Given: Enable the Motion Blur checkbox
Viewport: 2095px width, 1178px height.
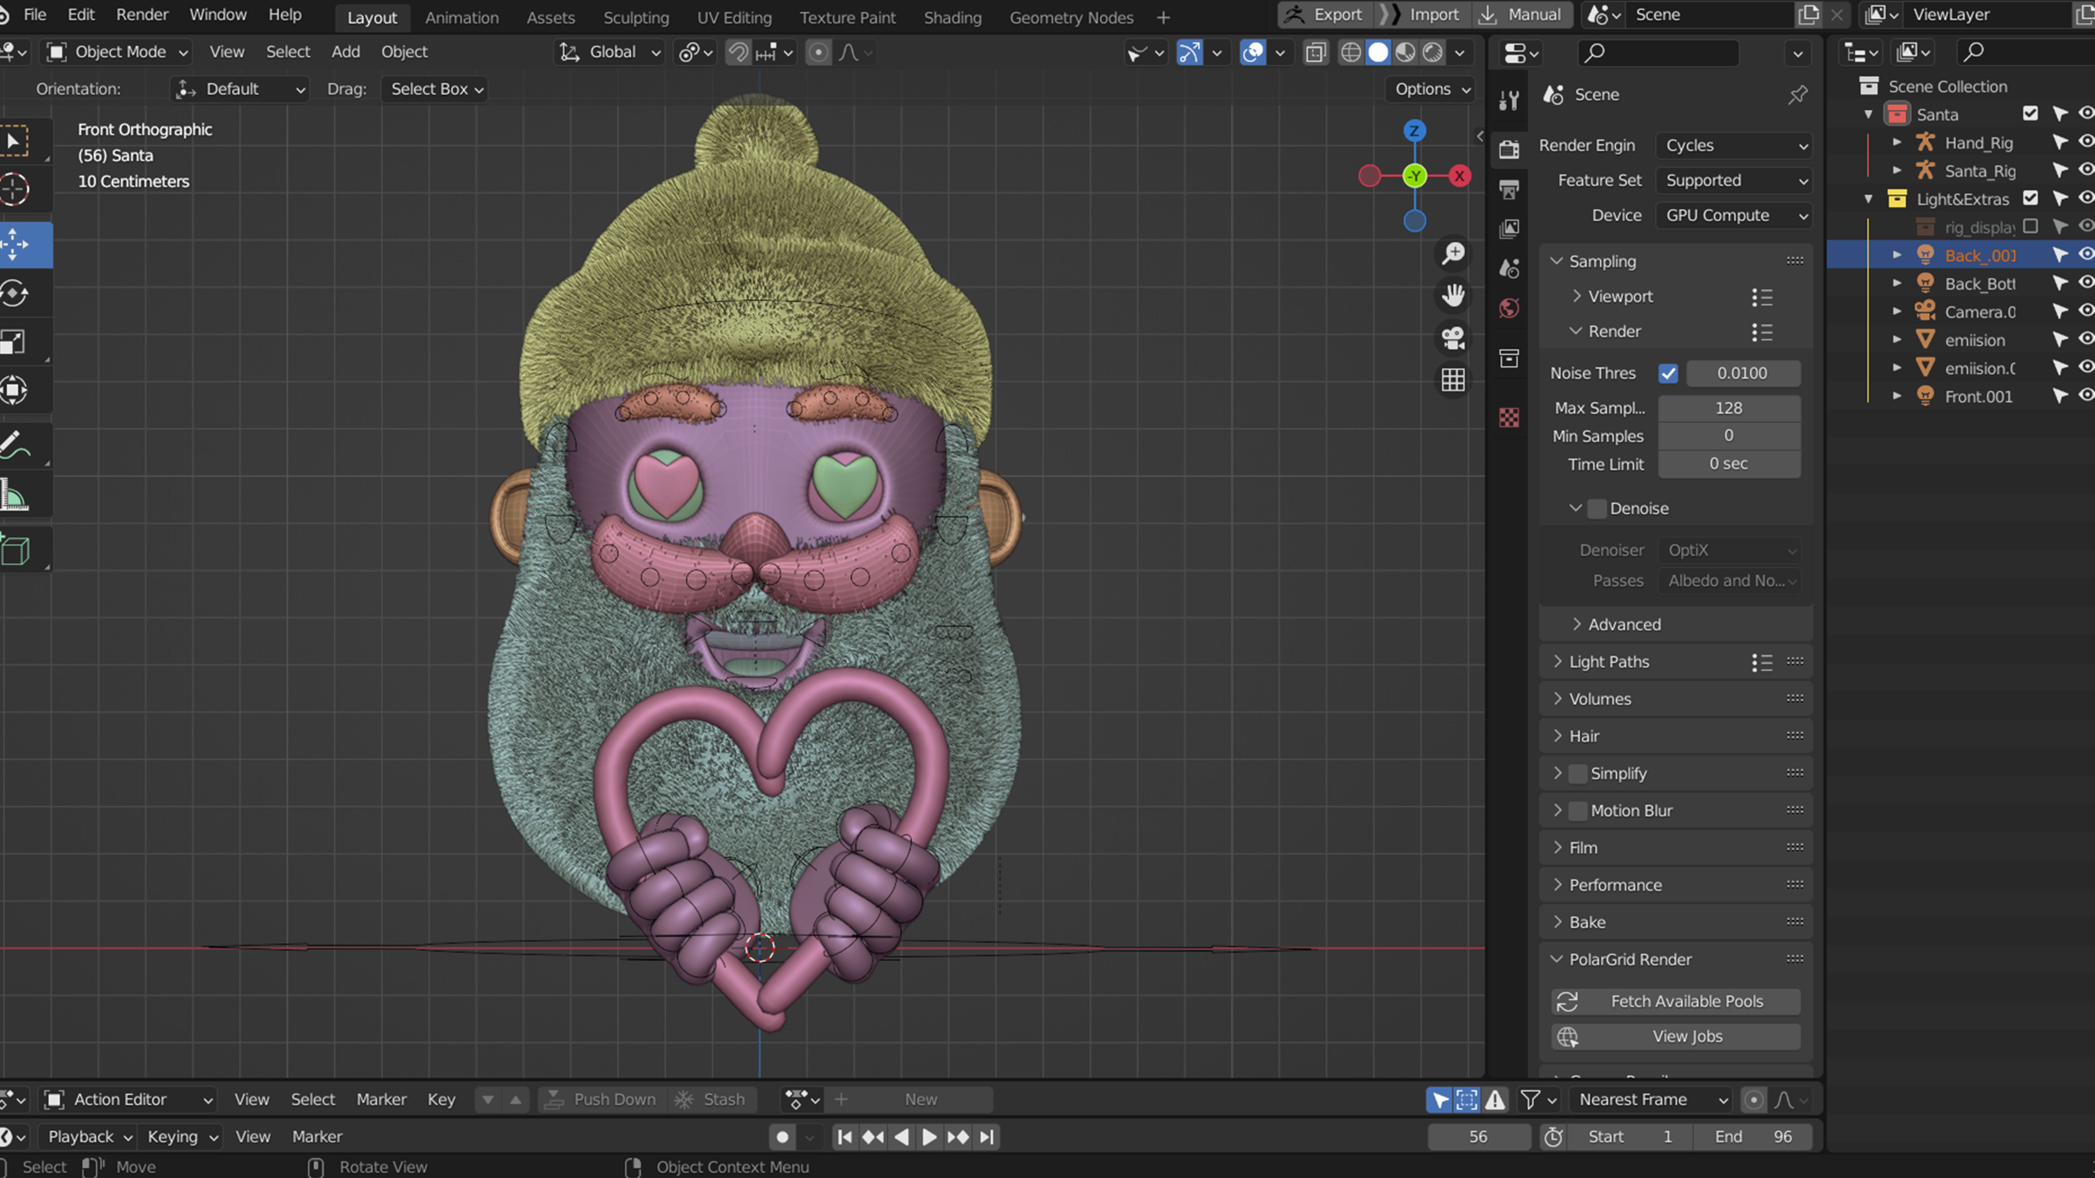Looking at the screenshot, I should [x=1578, y=811].
